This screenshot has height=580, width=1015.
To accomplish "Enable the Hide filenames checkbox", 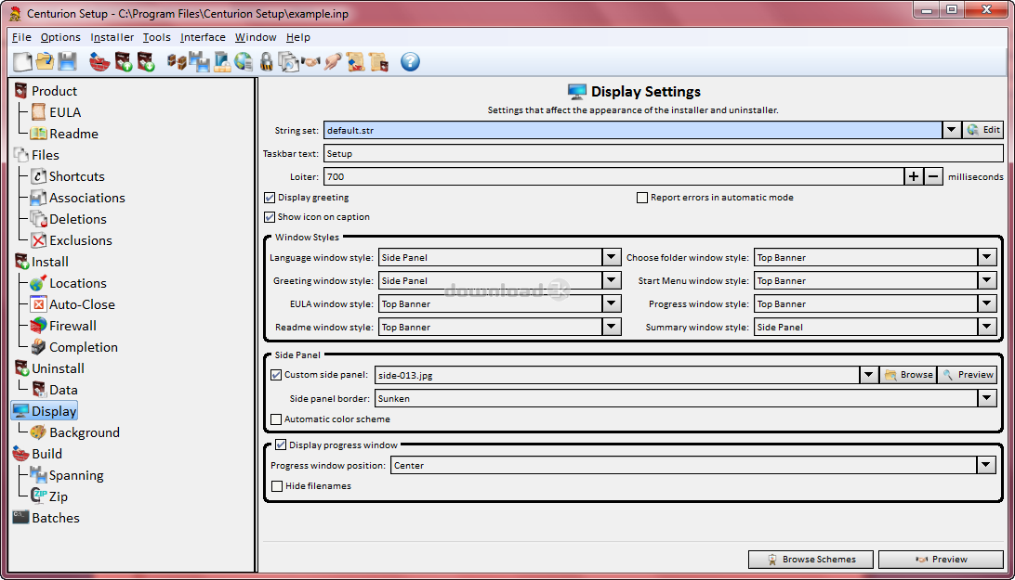I will click(277, 486).
